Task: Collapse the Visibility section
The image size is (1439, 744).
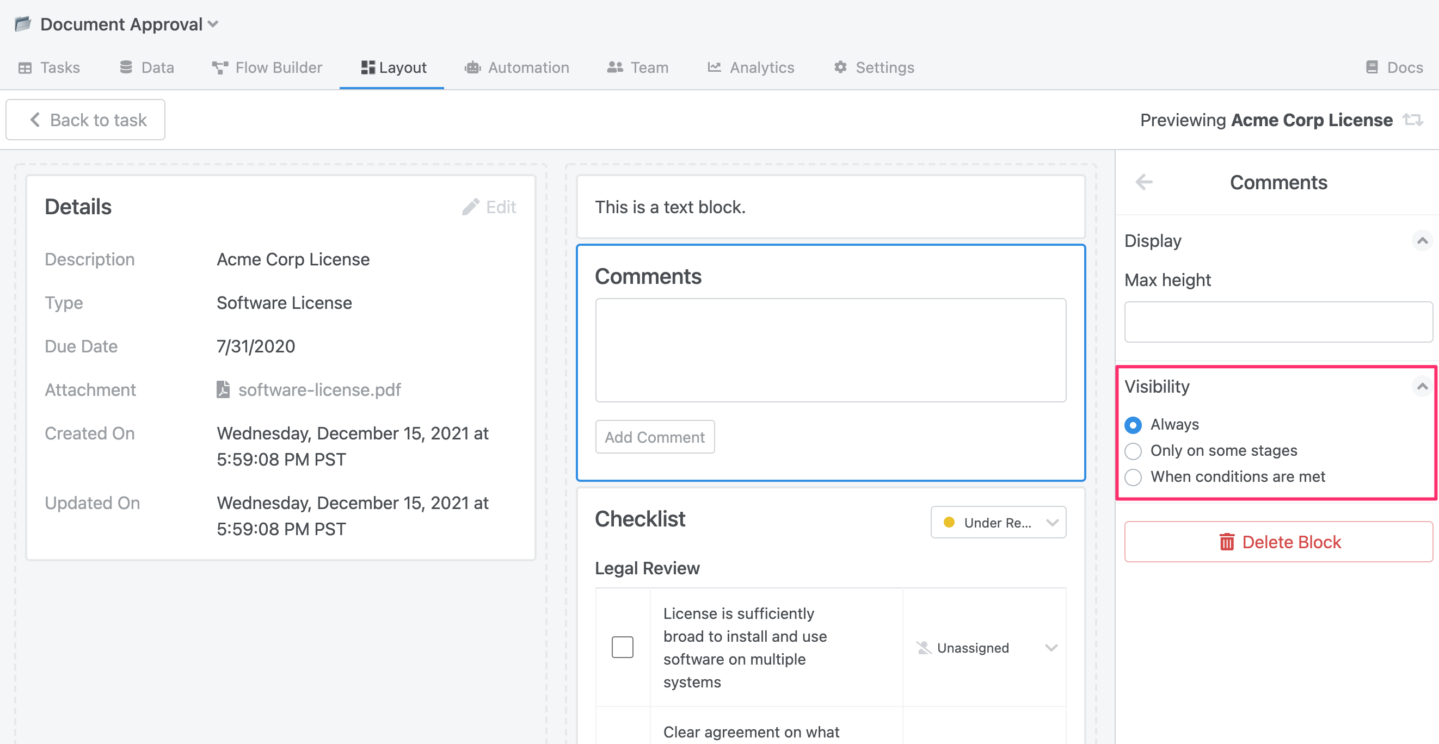Action: pyautogui.click(x=1422, y=386)
